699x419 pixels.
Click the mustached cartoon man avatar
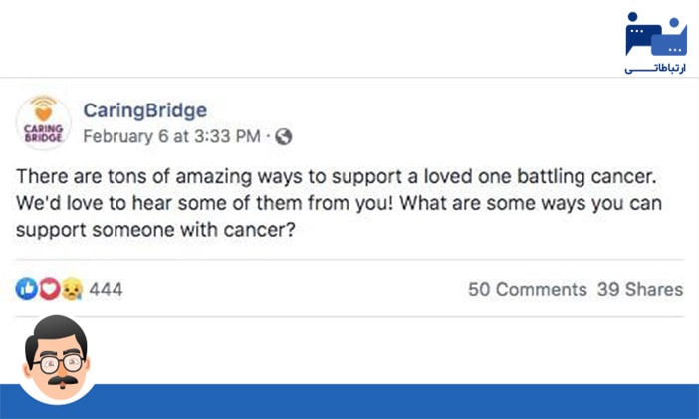click(x=56, y=357)
